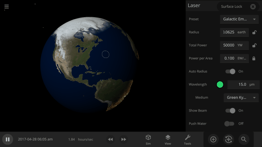Change Power per Area unit EW/...
Viewport: 262px width, 147px height.
[x=242, y=58]
